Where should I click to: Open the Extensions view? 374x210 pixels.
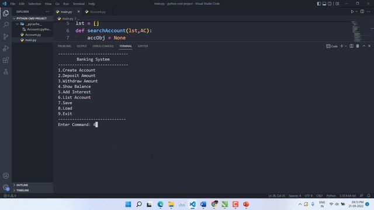6,60
